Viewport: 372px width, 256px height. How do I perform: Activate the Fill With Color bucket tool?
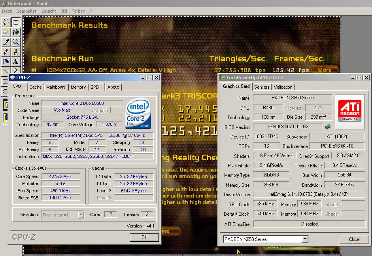[x=16, y=32]
